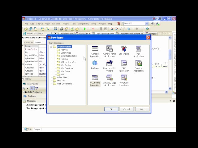198x148 pixels.
Task: Select the VCL for the Web category
Action: pos(68,62)
